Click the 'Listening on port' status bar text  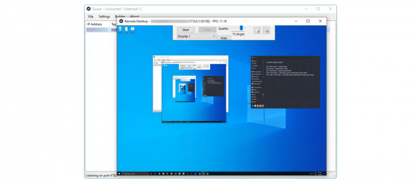point(101,176)
